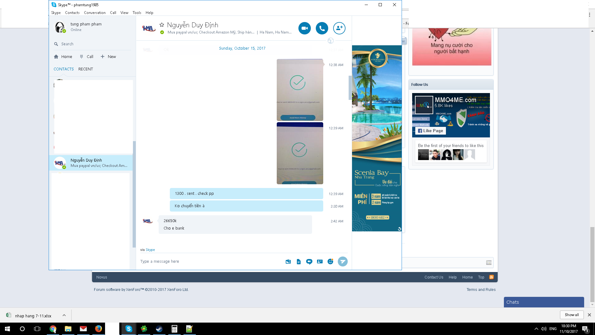Show hidden icons chevron in system tray

[536, 329]
